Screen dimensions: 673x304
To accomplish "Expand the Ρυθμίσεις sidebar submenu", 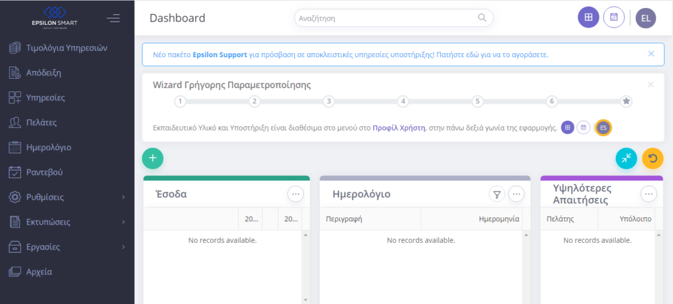I will [124, 198].
